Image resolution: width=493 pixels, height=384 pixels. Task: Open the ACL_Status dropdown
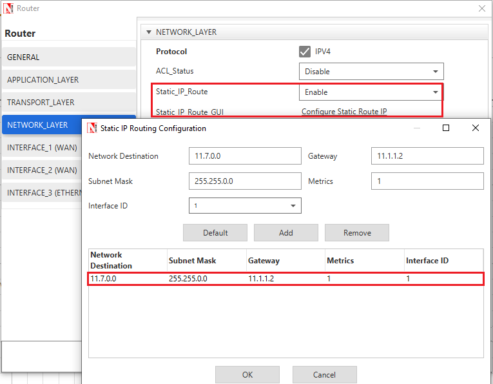pyautogui.click(x=371, y=72)
